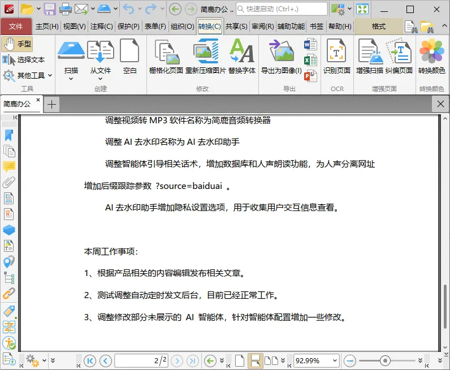This screenshot has width=450, height=370.
Task: Open the zoom level 92.99% dropdown
Action: [335, 360]
